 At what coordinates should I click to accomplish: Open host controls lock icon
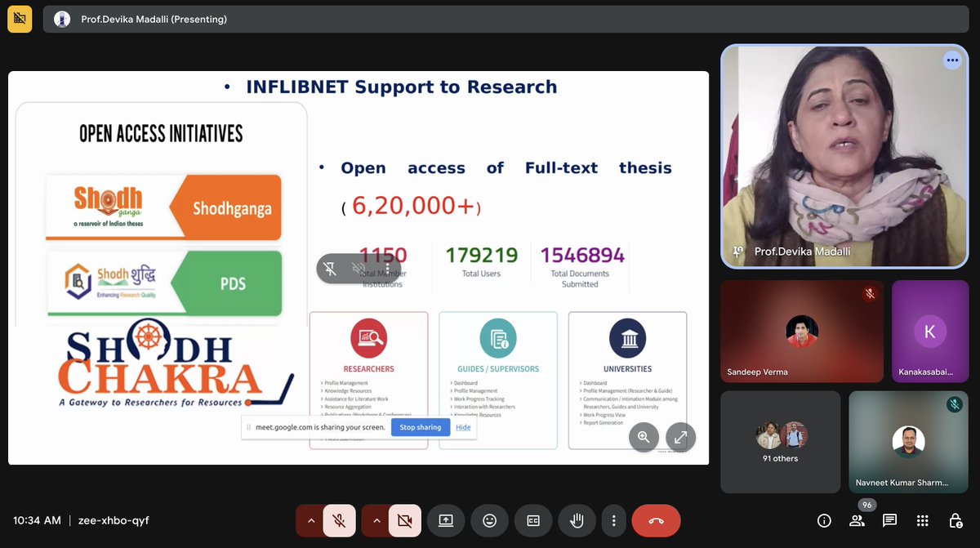click(x=955, y=520)
